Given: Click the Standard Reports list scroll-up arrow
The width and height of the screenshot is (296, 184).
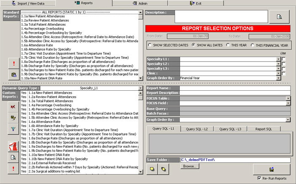Looking at the screenshot, I should [140, 12].
